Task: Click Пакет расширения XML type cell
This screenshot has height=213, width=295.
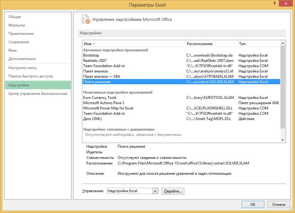Action: point(259,103)
